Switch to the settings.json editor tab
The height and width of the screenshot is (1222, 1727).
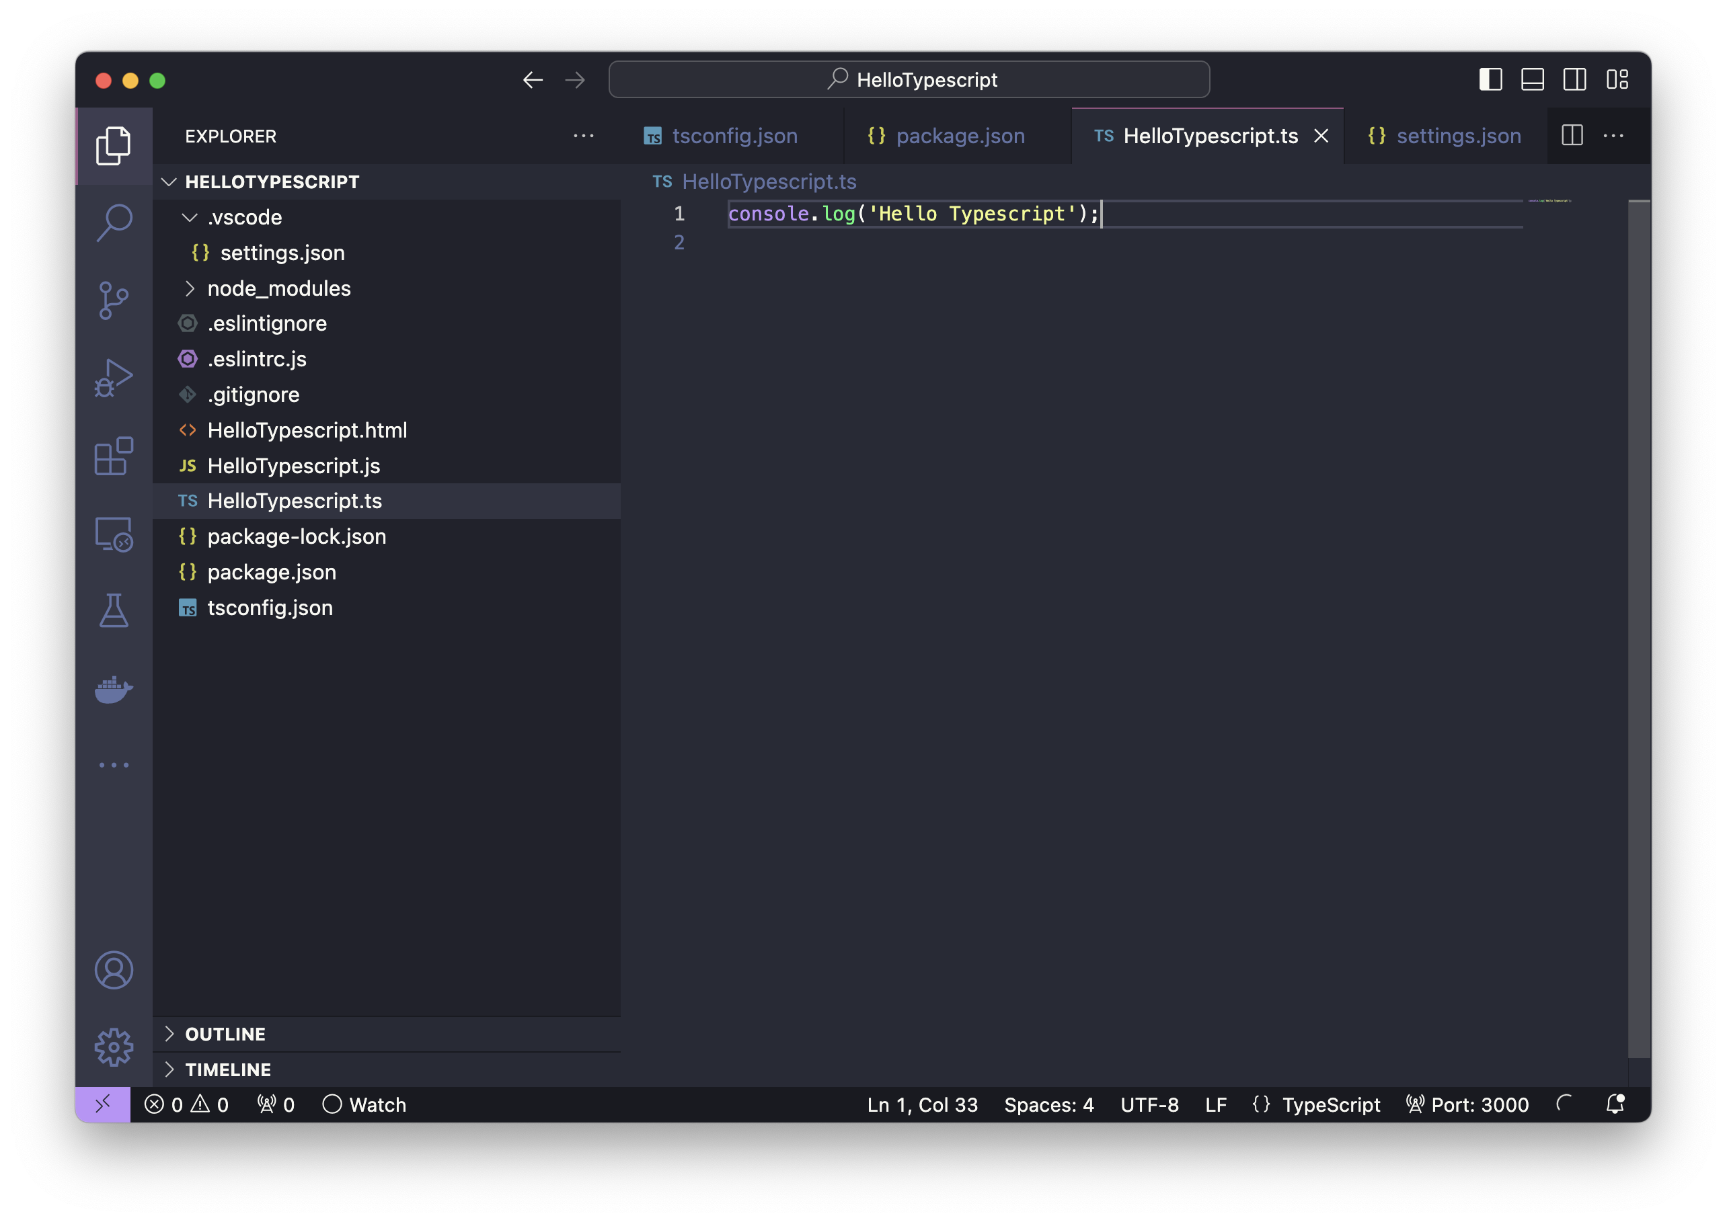1457,136
